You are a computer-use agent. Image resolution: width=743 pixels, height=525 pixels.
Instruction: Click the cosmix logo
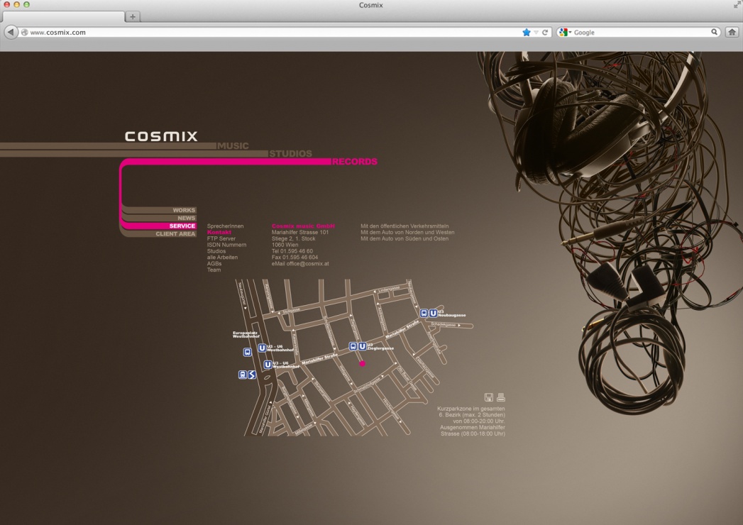(x=161, y=136)
